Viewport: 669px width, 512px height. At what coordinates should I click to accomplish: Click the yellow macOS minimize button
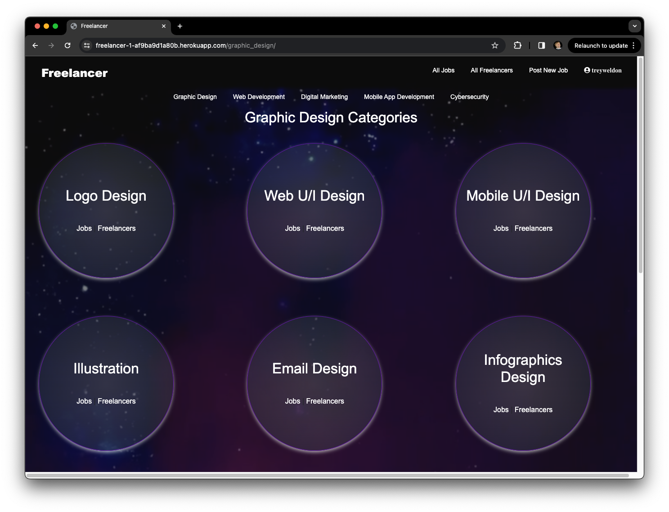[46, 26]
